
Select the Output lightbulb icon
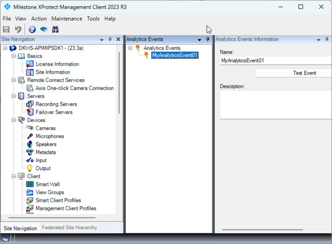tap(30, 168)
